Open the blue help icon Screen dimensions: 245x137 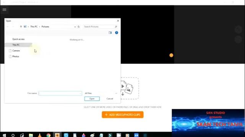pos(116,33)
